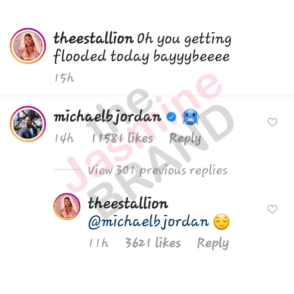Visit theestallion's profile from the top username
Screen dimensions: 294x294
94,38
